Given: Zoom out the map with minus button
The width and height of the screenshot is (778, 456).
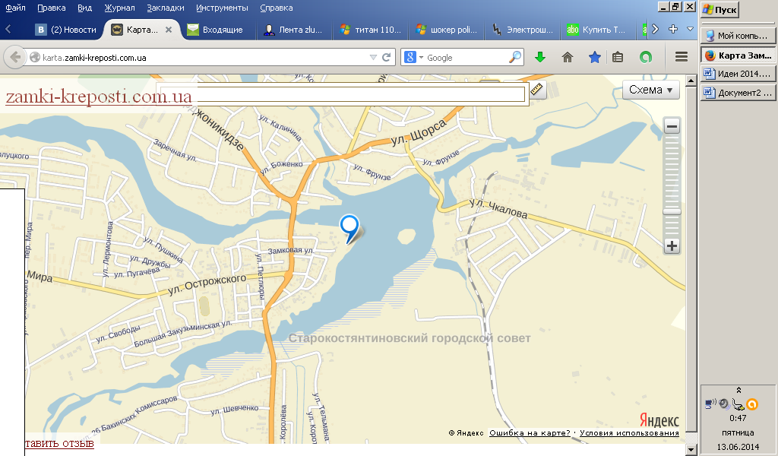Looking at the screenshot, I should (x=672, y=126).
